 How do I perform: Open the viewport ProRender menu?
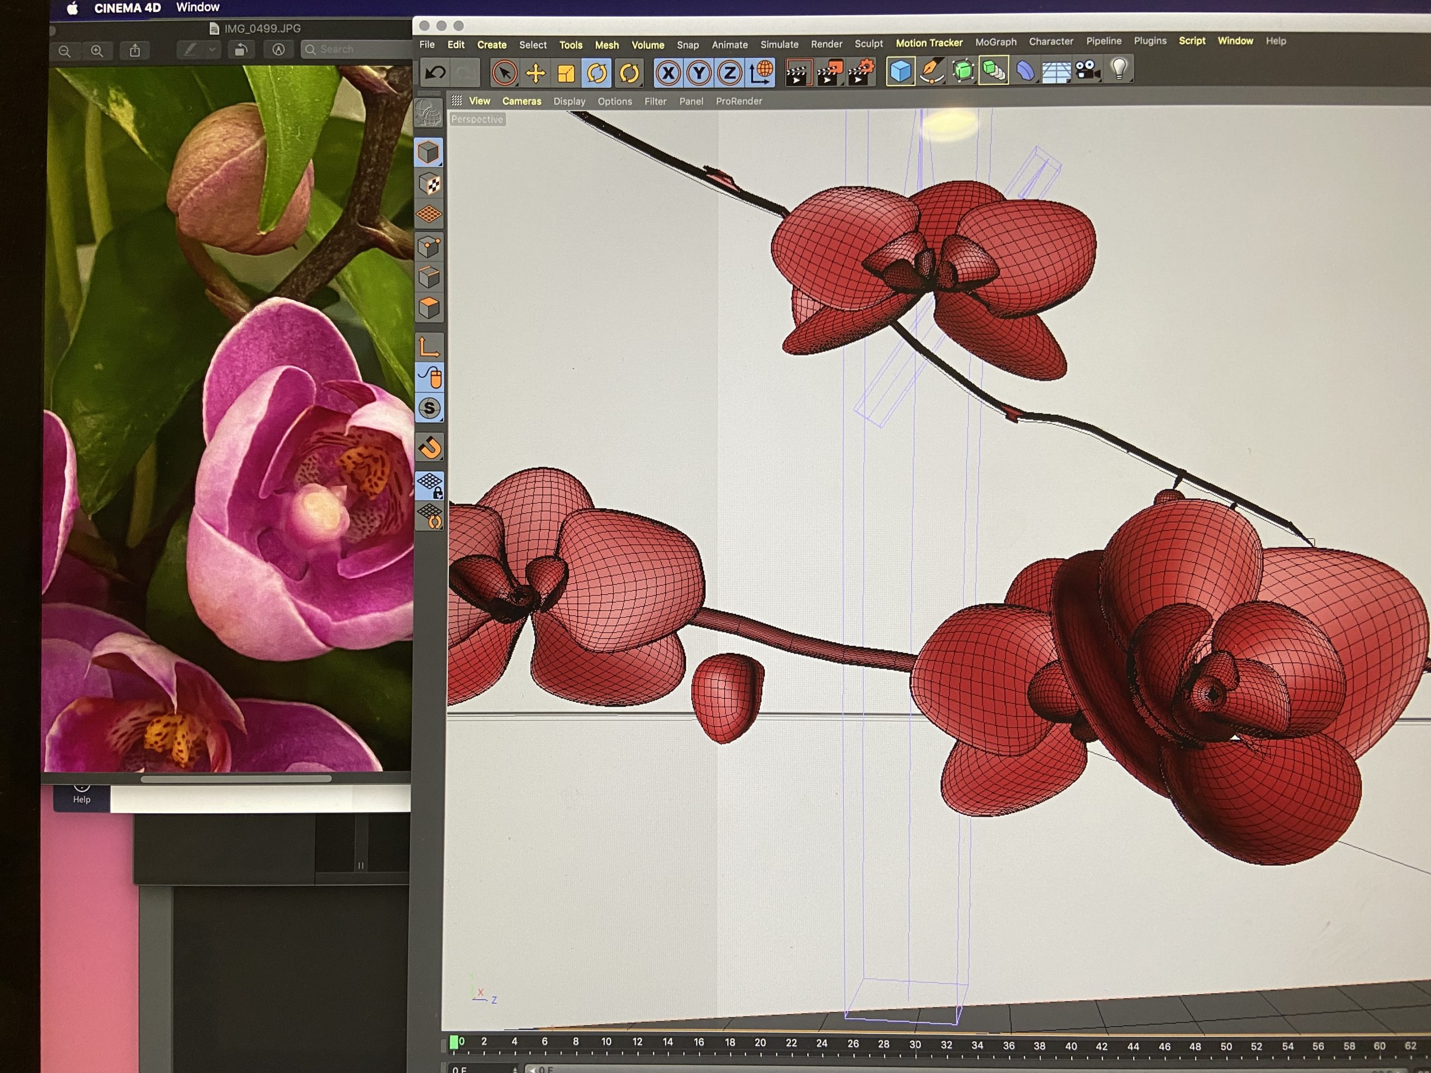[739, 102]
